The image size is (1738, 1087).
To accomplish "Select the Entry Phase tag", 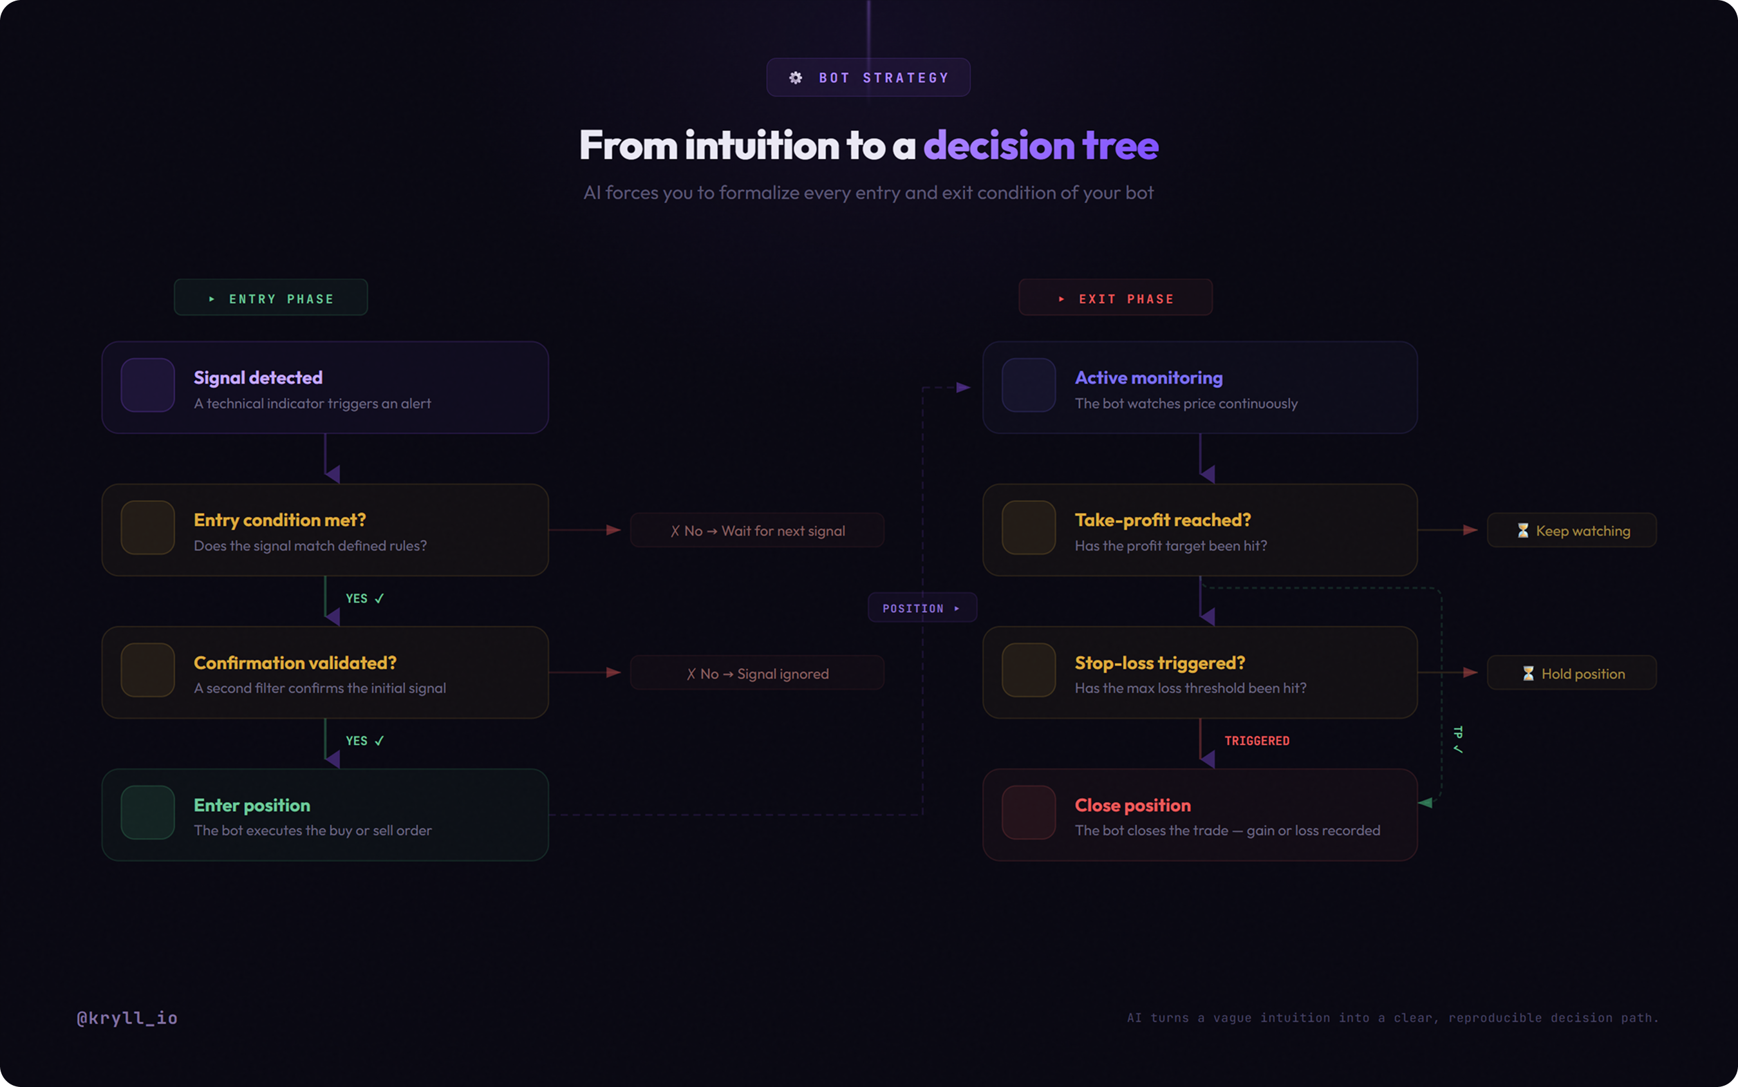I will click(x=271, y=298).
